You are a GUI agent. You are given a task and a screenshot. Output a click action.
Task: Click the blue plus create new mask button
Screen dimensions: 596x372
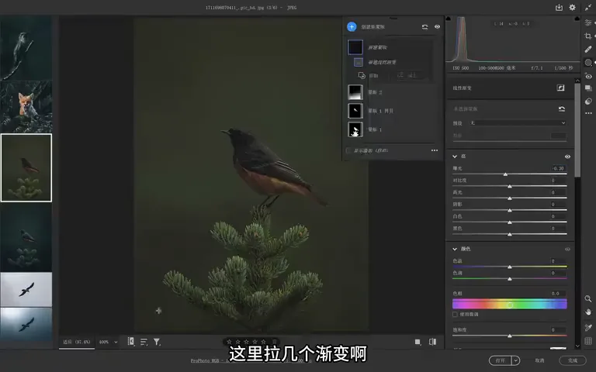coord(352,26)
